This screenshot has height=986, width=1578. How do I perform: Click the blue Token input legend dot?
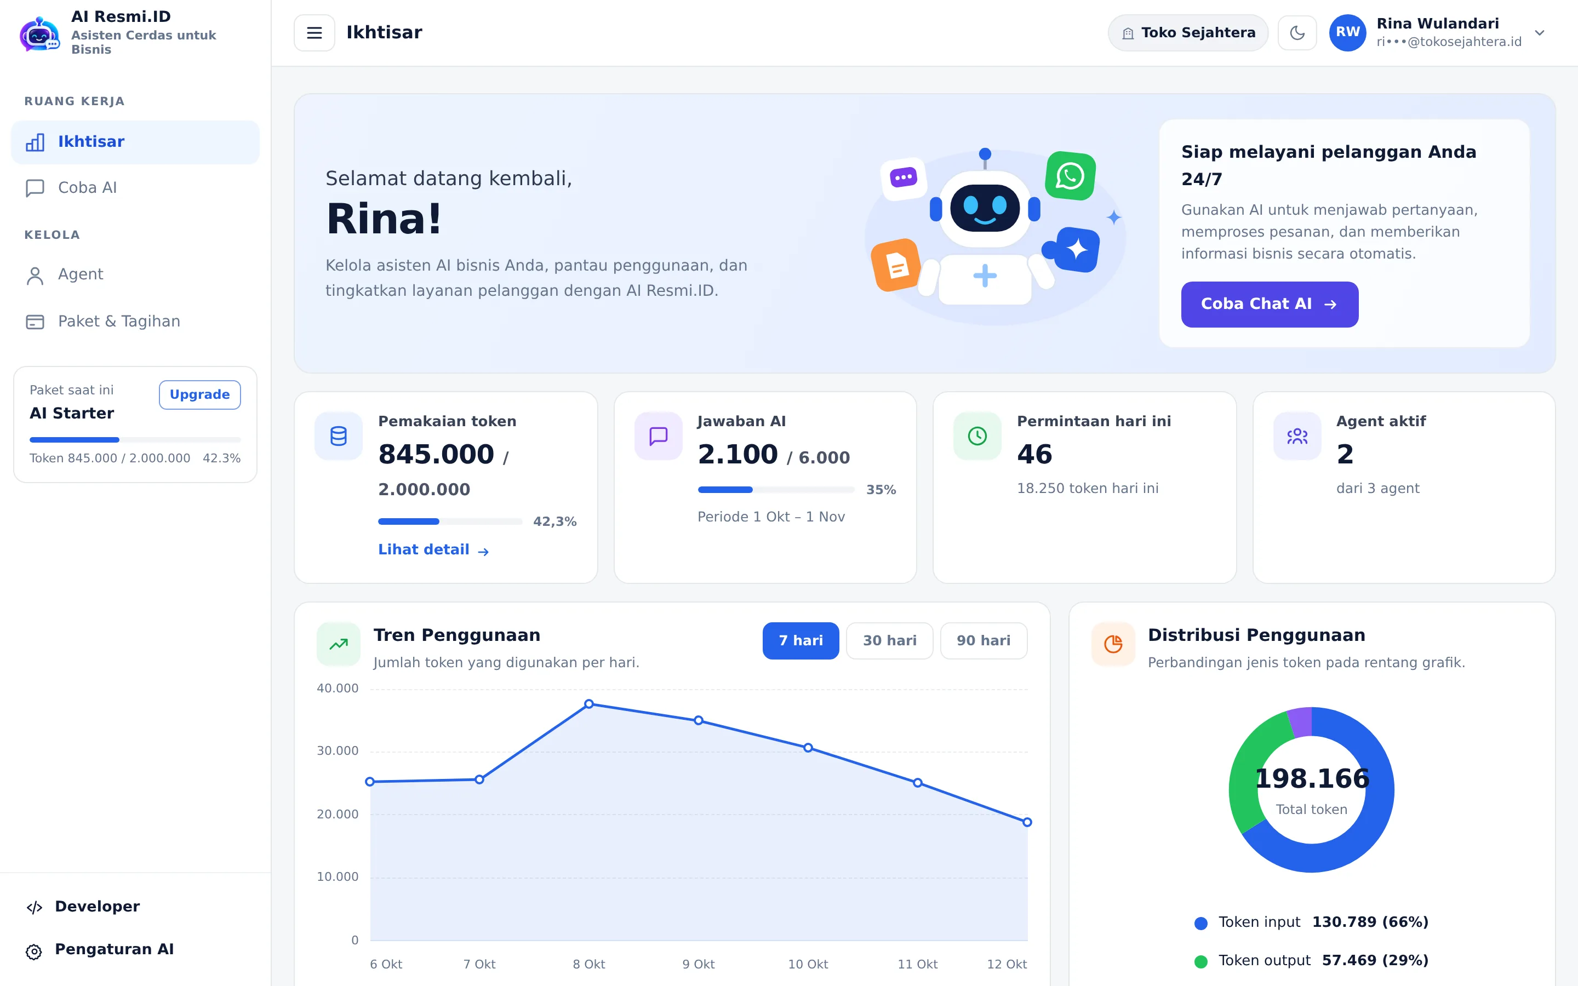click(1200, 924)
